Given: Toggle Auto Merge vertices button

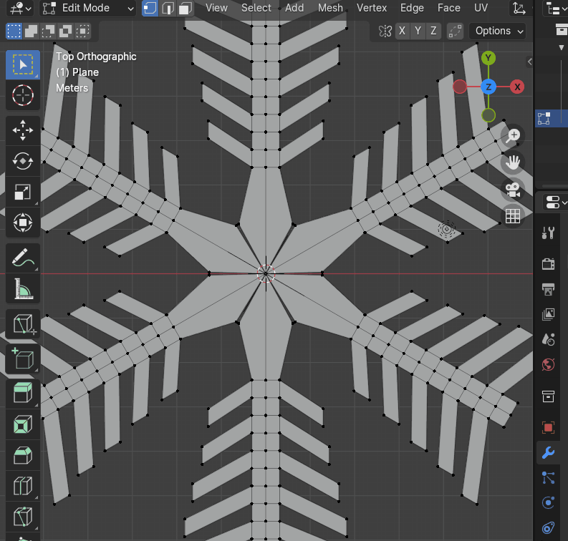Looking at the screenshot, I should click(x=455, y=31).
